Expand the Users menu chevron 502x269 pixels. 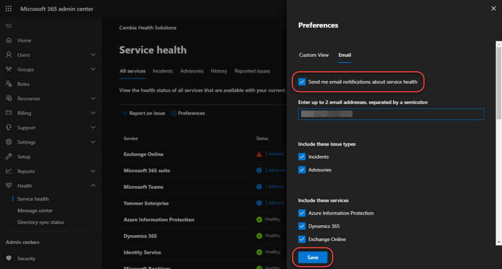pos(93,55)
